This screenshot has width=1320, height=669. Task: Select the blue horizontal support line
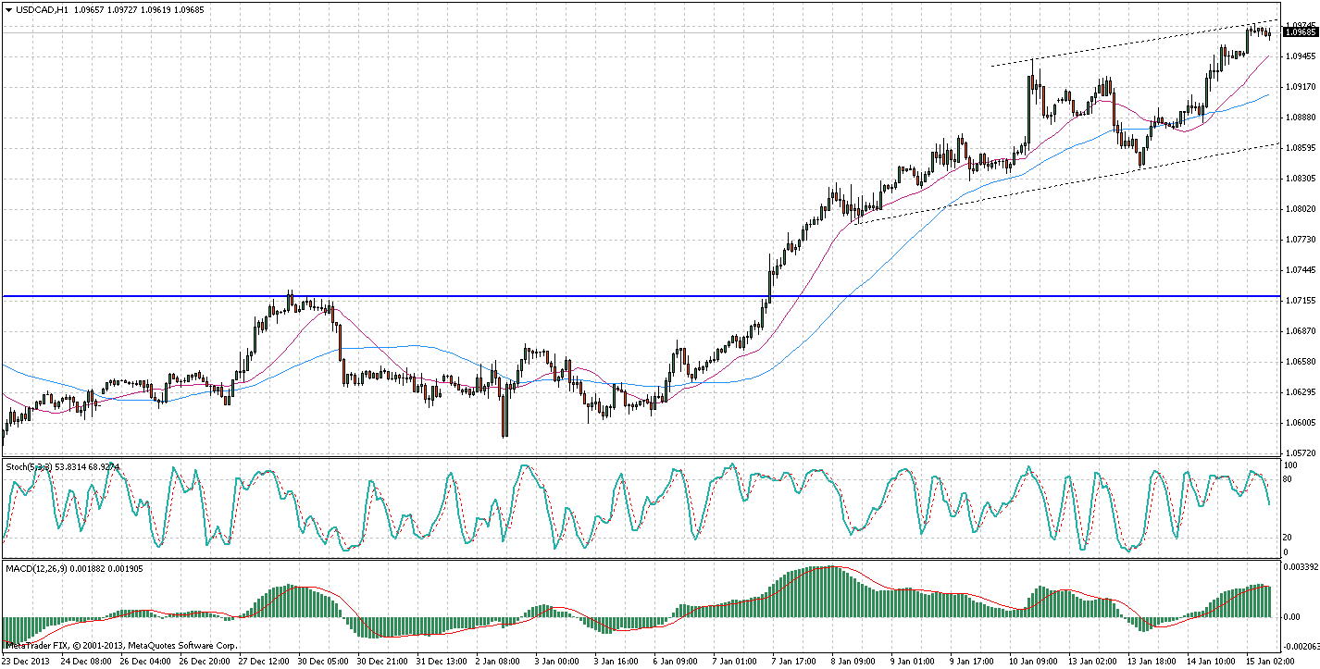(x=555, y=296)
